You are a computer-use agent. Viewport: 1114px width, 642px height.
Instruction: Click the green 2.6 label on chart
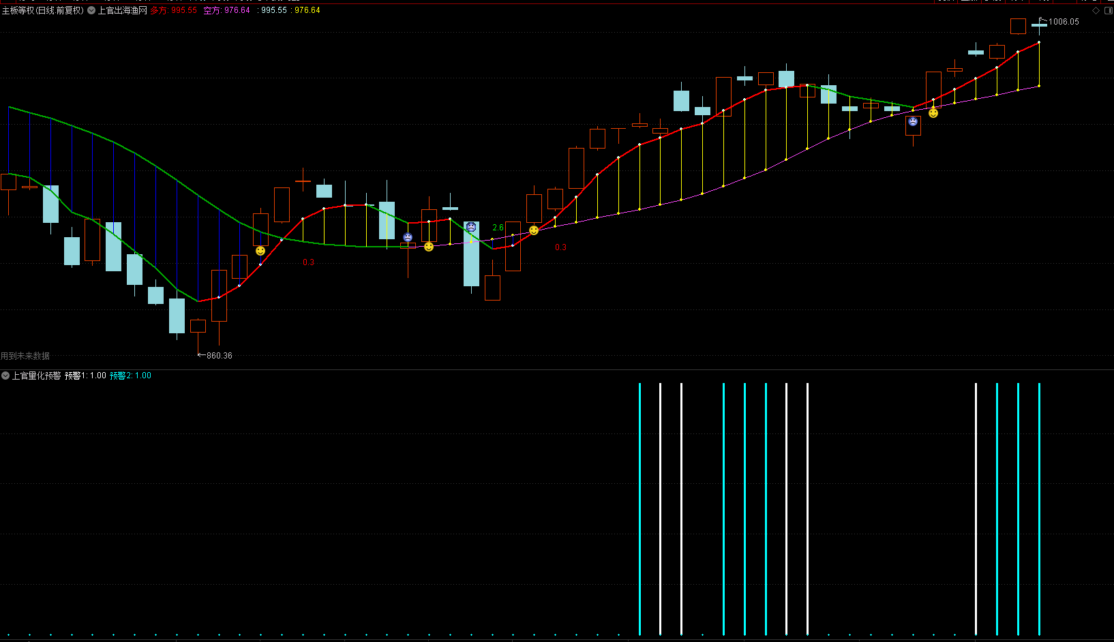498,228
